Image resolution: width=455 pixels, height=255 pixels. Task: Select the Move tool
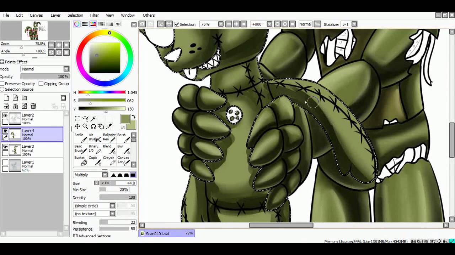(x=77, y=126)
